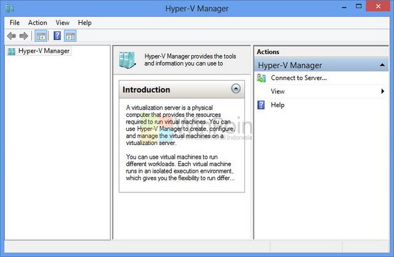Image resolution: width=394 pixels, height=257 pixels.
Task: Click the Connect to Server icon
Action: (x=261, y=78)
